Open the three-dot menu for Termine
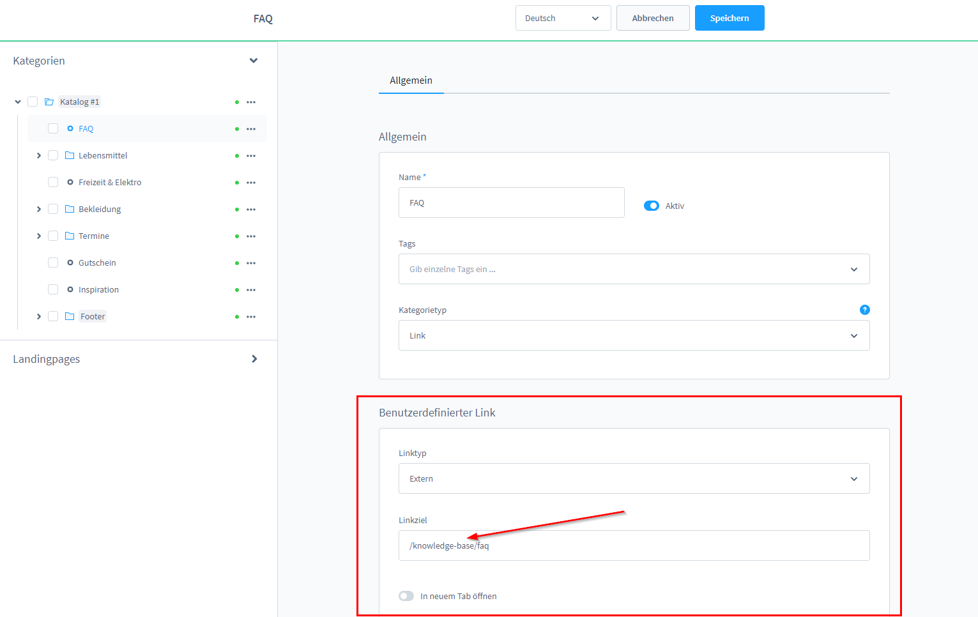This screenshot has width=978, height=617. pos(251,236)
